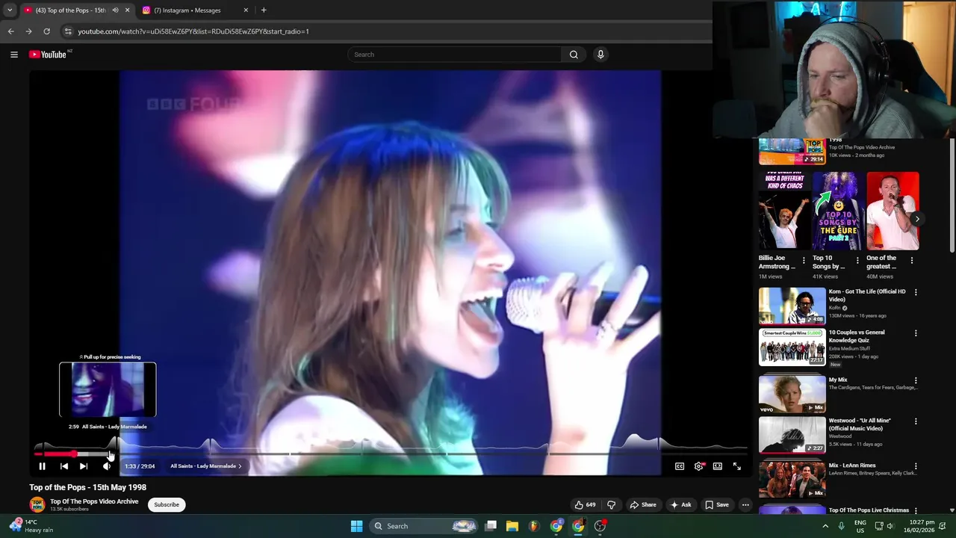
Task: Open Mix - LeAnn Rimes playlist
Action: click(792, 480)
